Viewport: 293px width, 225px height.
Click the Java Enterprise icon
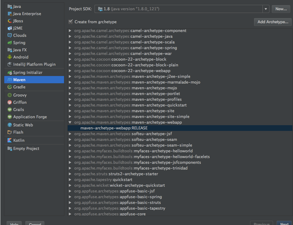point(10,14)
